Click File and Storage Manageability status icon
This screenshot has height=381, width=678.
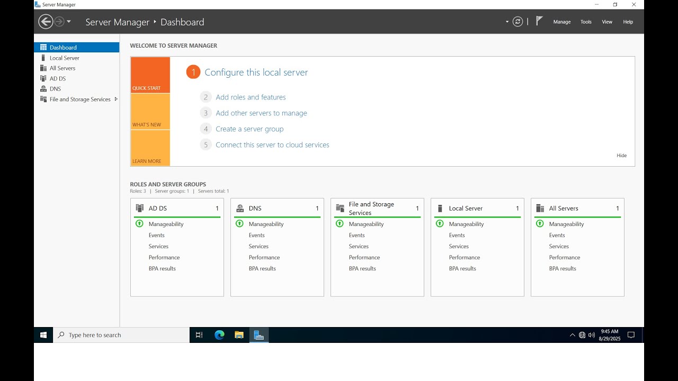pos(340,224)
